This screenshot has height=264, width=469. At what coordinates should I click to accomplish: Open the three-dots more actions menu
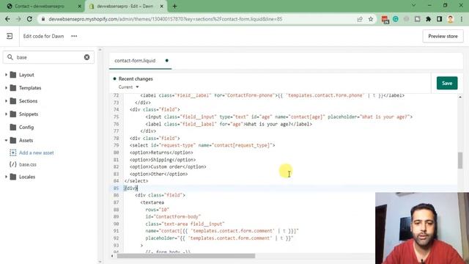74,36
